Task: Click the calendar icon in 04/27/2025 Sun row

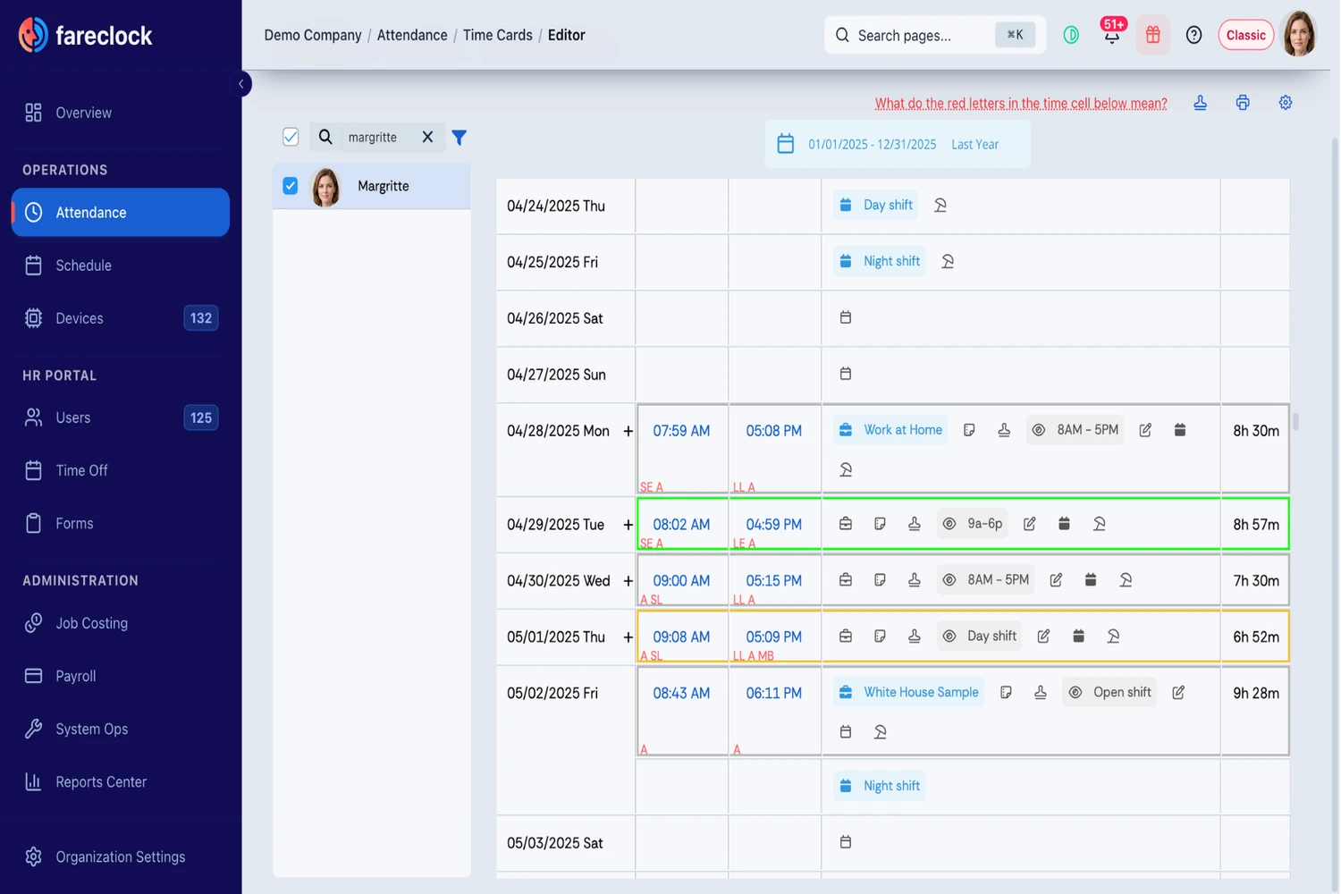Action: point(846,374)
